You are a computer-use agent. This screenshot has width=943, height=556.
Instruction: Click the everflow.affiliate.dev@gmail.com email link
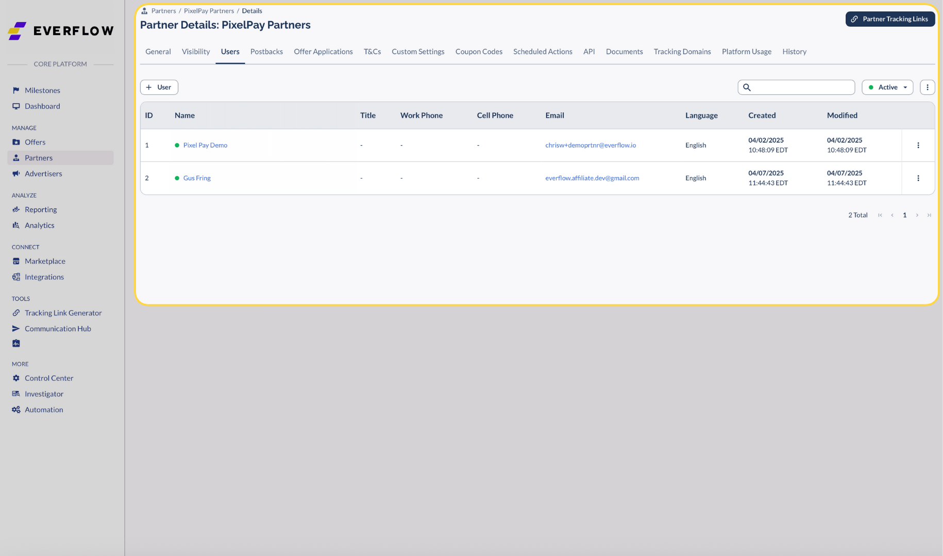point(592,178)
